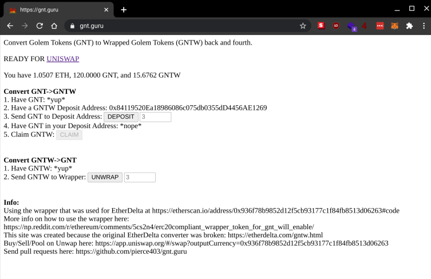This screenshot has height=279, width=431.
Task: Open the Extensions puzzle piece menu
Action: coord(409,26)
